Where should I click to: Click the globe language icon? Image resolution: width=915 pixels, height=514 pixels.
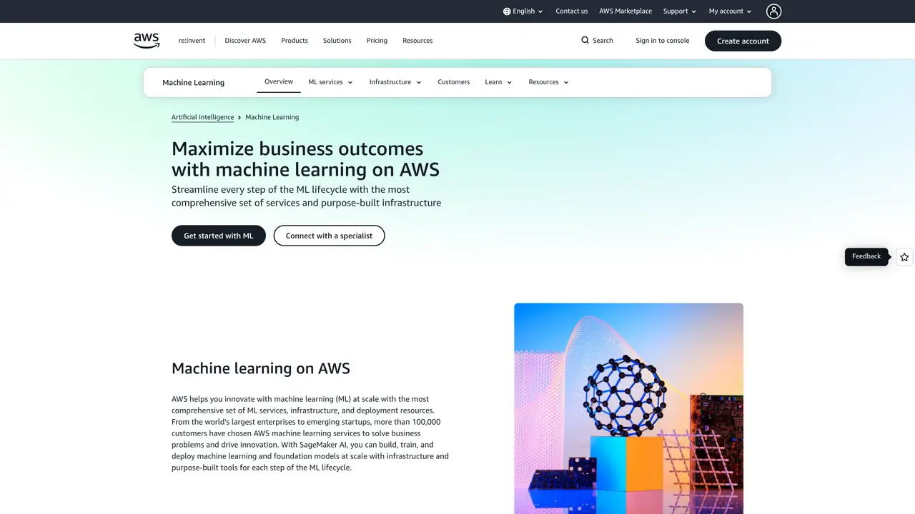[507, 11]
